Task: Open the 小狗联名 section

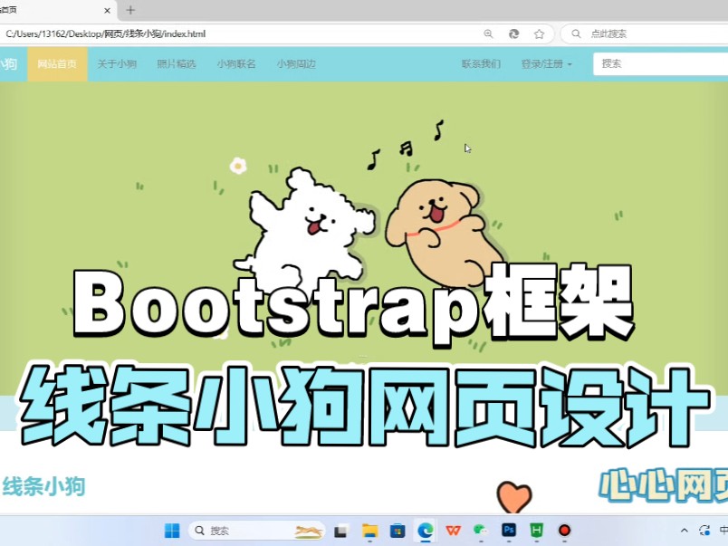Action: coord(236,64)
